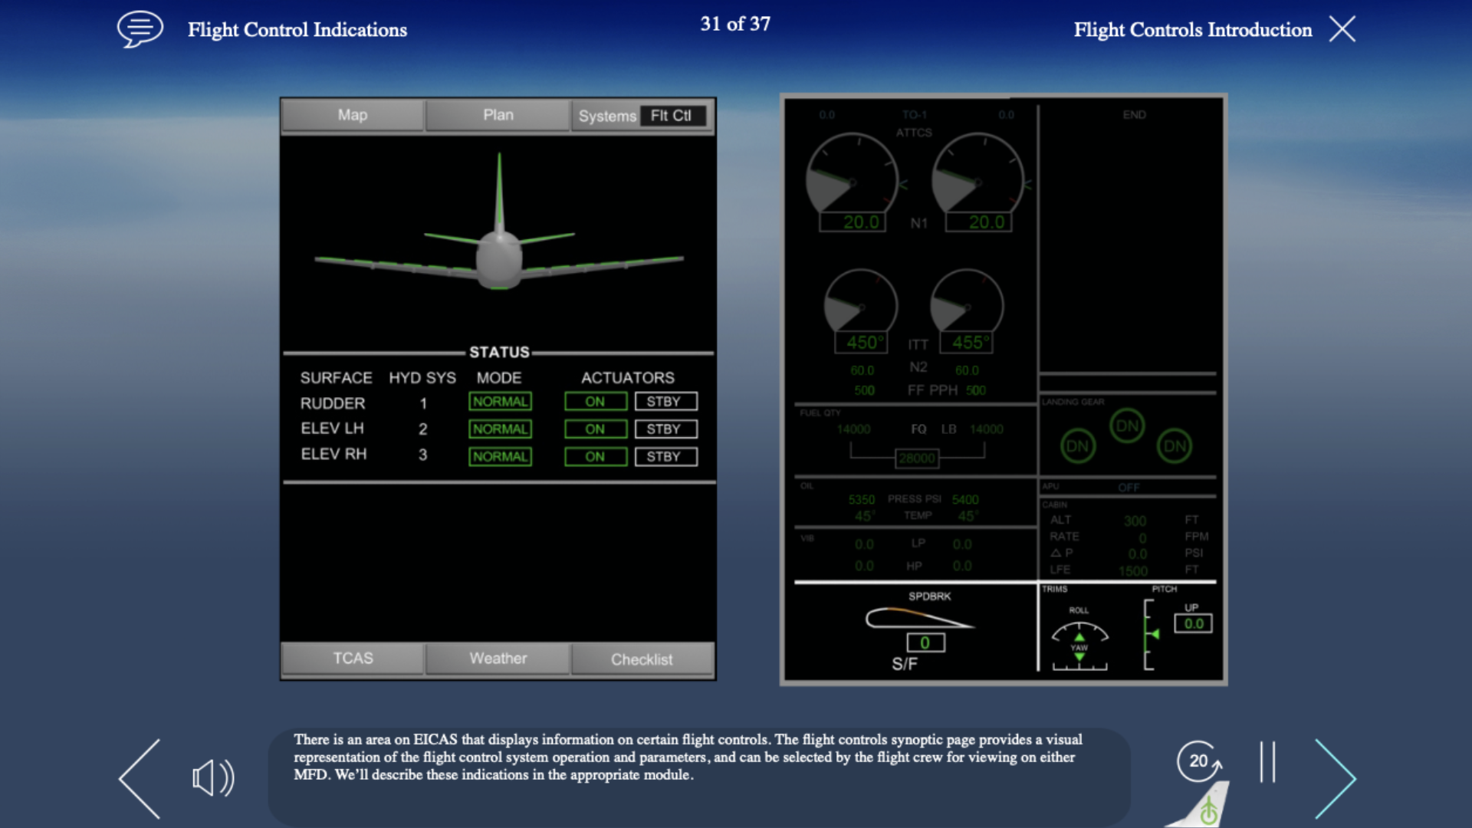Click the total fuel 28000 readout
This screenshot has height=828, width=1472.
tap(917, 458)
